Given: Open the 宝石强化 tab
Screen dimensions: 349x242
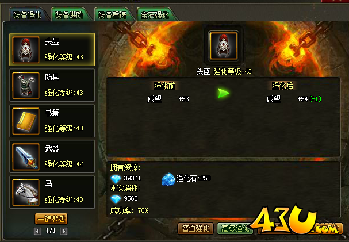Looking at the screenshot, I should (x=155, y=15).
